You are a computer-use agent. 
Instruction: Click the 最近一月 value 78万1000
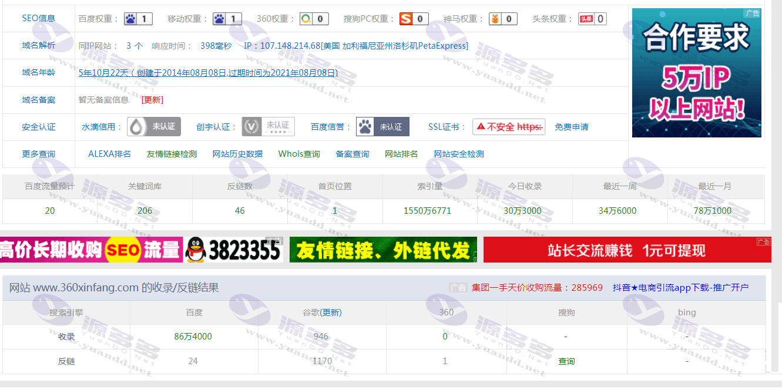[712, 211]
